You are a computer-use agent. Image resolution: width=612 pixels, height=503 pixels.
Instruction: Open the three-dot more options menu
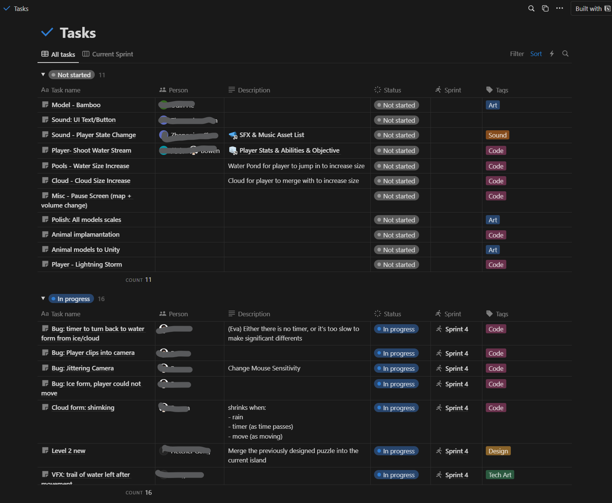(x=559, y=8)
